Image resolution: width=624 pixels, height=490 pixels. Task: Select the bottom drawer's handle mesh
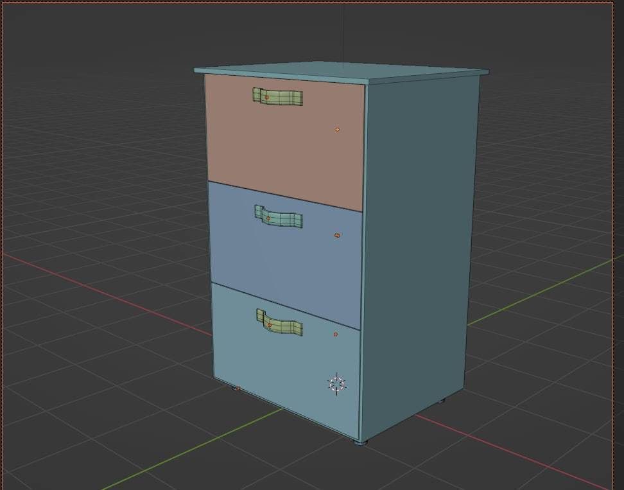[279, 323]
